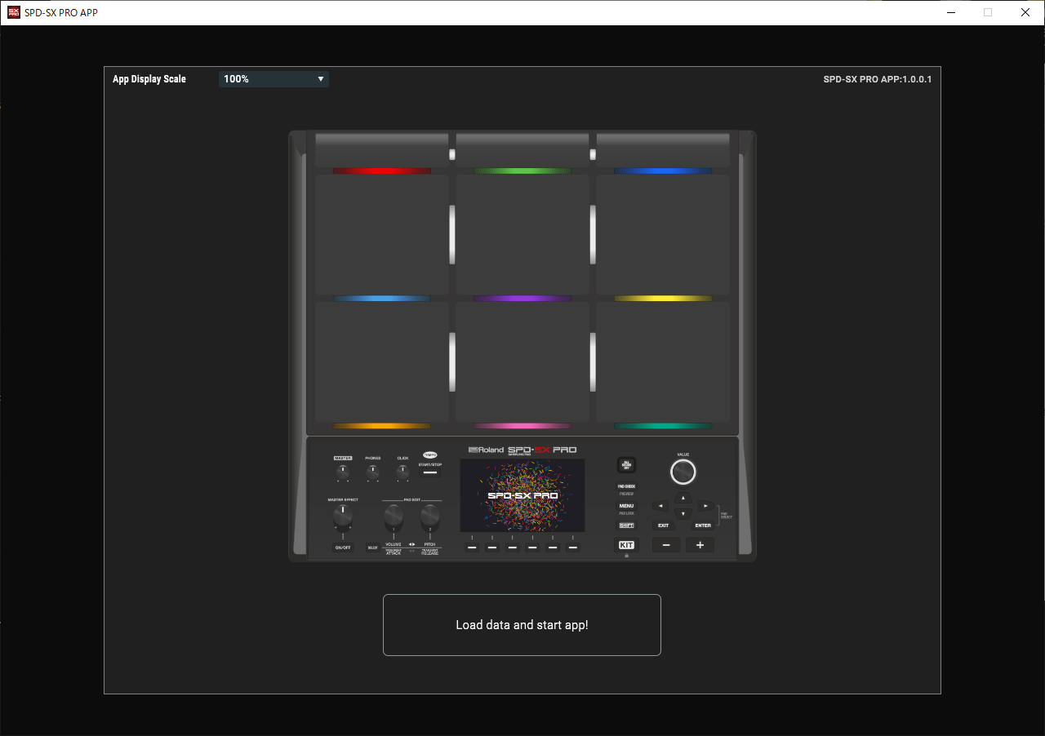Click the SPD-SX PRO display screen
Viewport: 1045px width, 736px height.
tap(522, 495)
